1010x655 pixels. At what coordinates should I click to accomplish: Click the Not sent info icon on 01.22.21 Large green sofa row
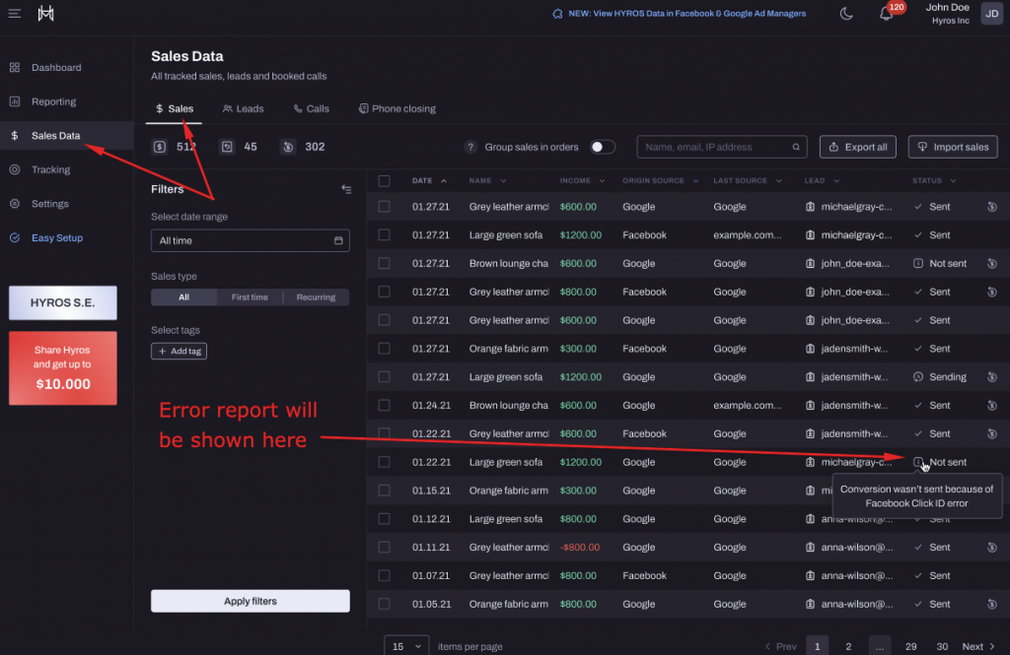tap(918, 462)
